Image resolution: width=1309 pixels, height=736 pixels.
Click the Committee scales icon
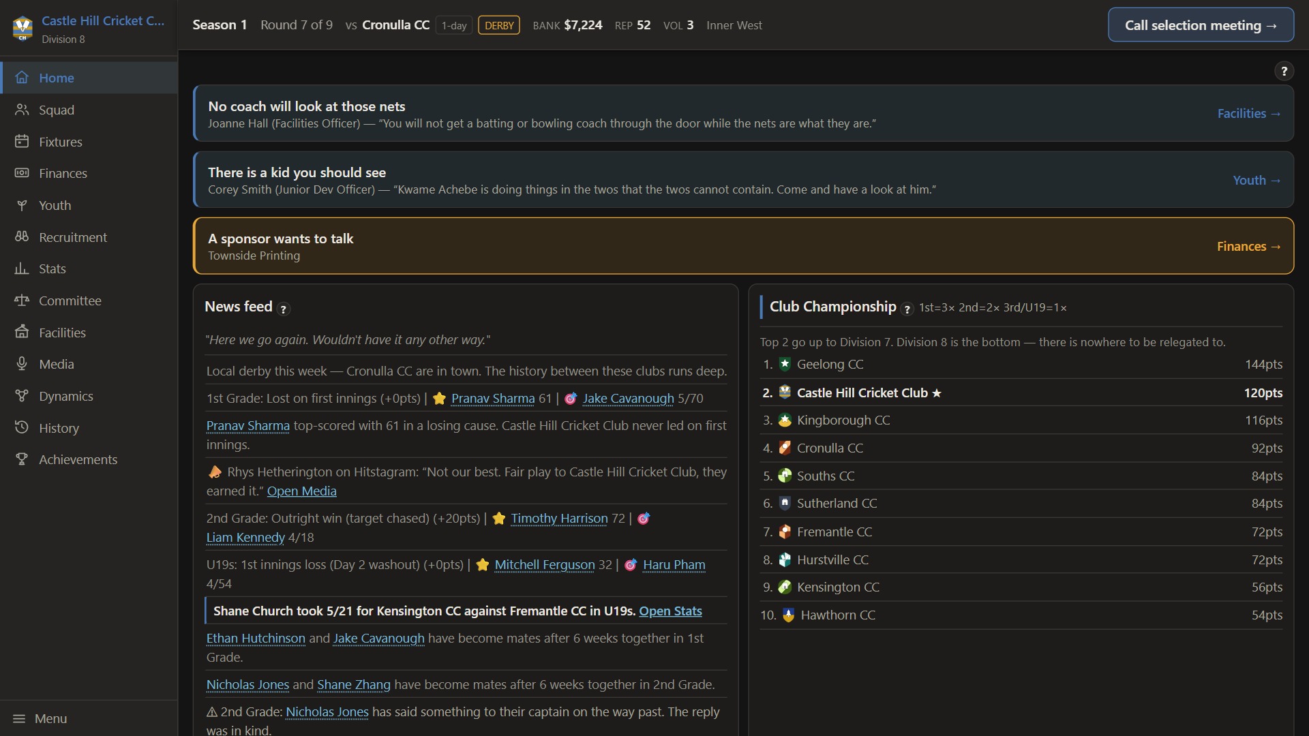coord(22,301)
